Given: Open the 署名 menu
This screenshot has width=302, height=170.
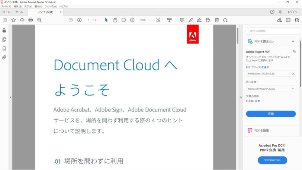Looking at the screenshot, I should (38, 6).
